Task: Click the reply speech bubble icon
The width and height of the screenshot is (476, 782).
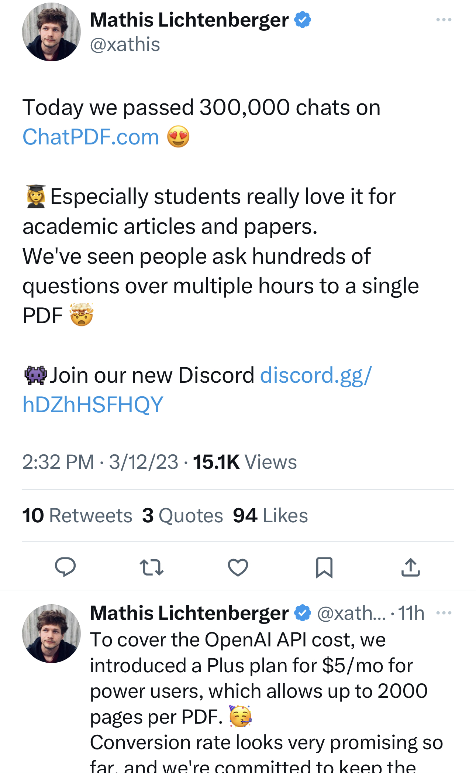Action: 65,567
